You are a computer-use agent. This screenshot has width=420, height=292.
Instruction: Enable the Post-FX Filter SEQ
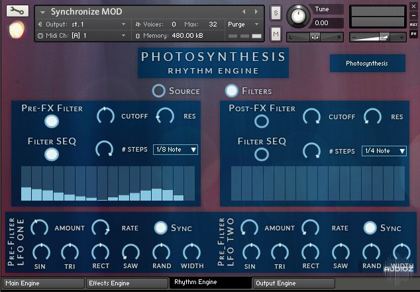pyautogui.click(x=262, y=154)
